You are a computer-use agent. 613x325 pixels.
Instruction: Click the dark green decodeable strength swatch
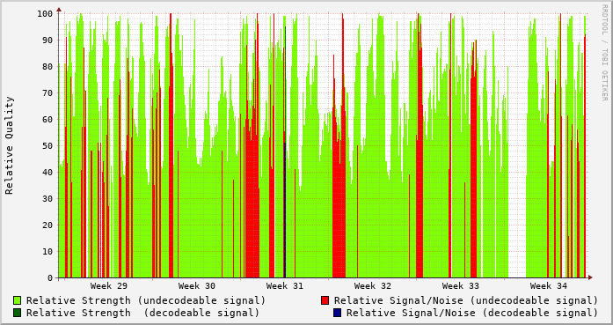pos(17,313)
